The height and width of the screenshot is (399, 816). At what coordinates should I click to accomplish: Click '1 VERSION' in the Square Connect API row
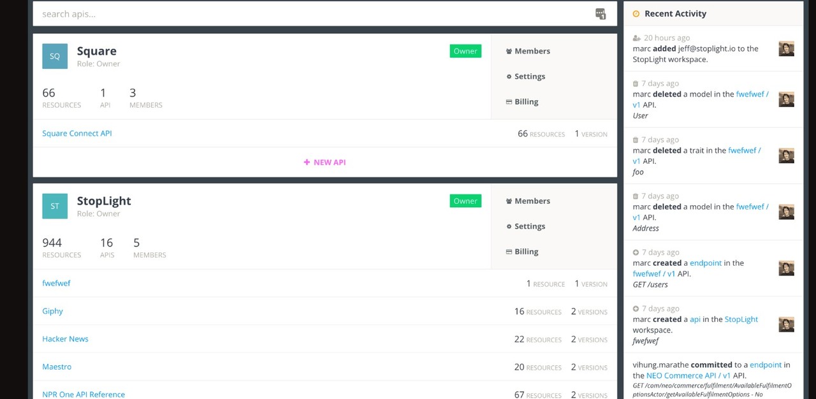[x=591, y=134]
